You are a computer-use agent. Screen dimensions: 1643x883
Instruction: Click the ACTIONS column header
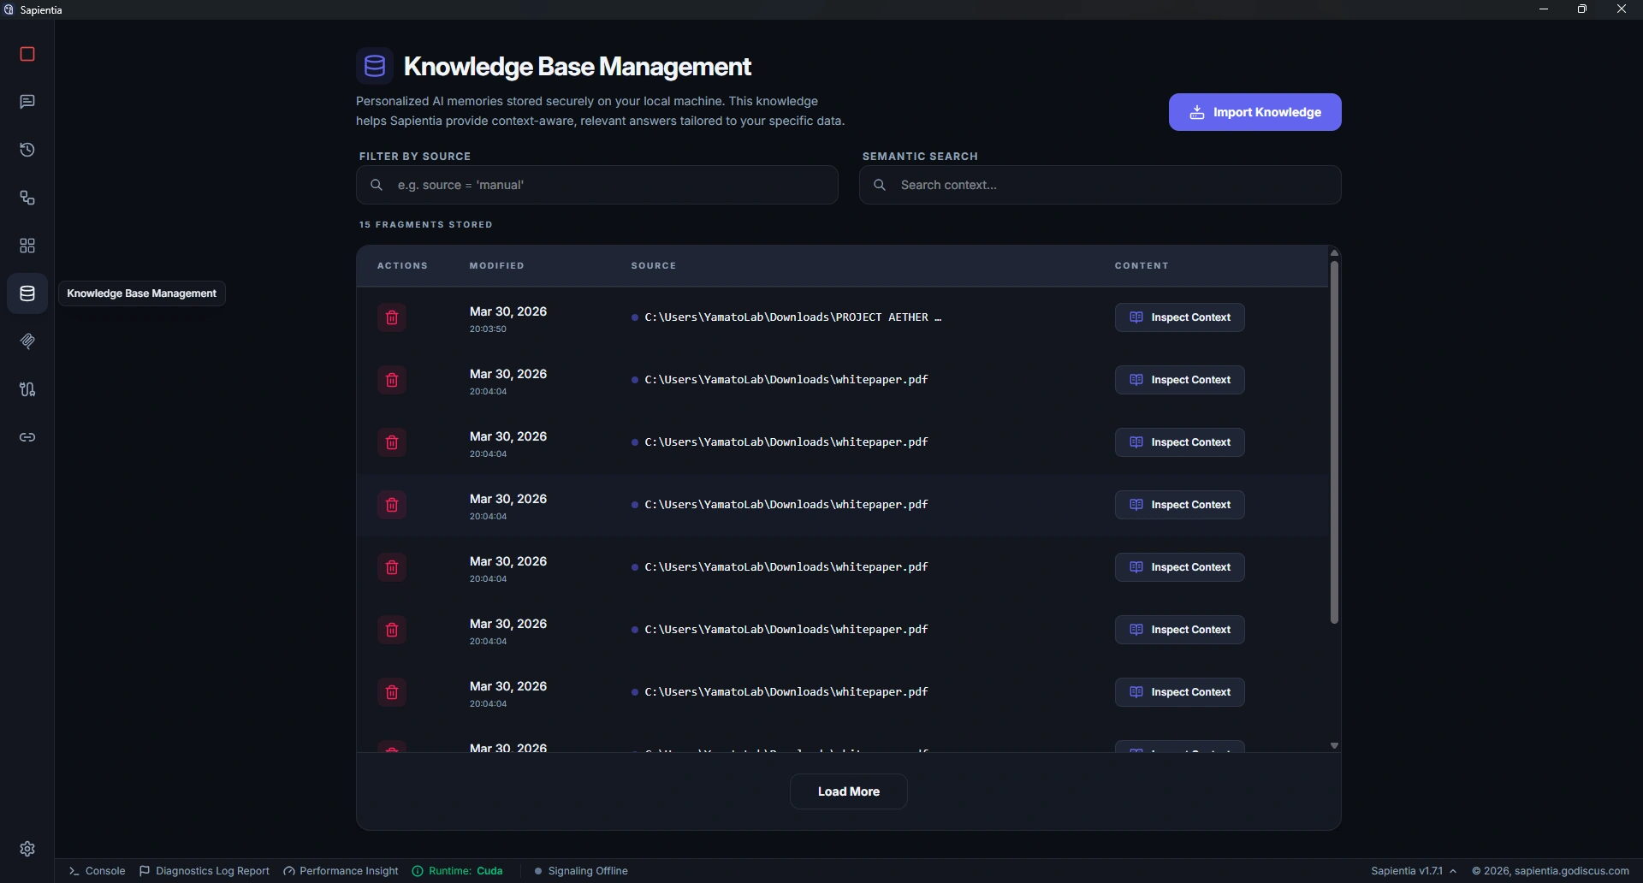click(x=402, y=266)
